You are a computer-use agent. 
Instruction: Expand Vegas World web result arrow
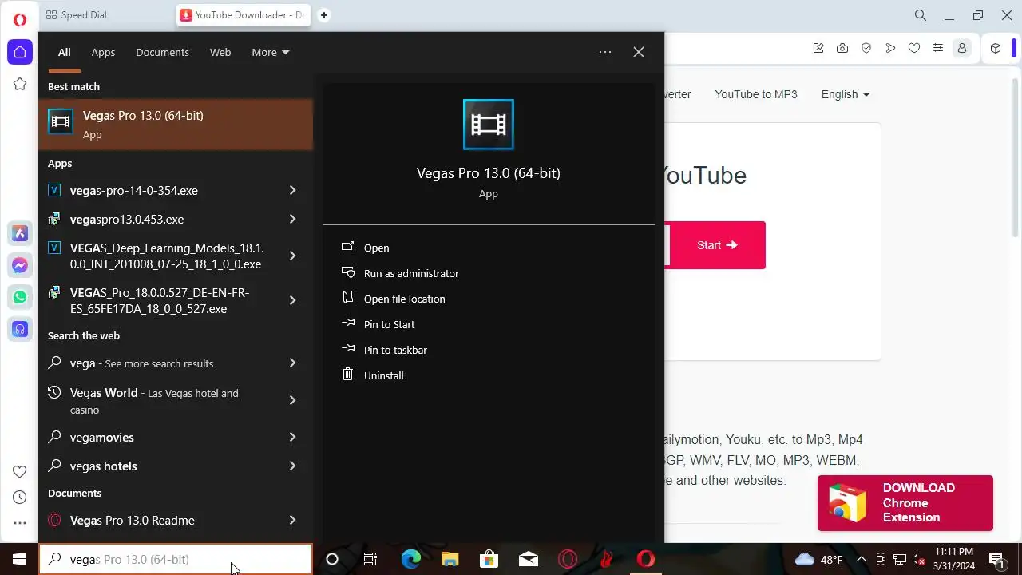click(292, 400)
